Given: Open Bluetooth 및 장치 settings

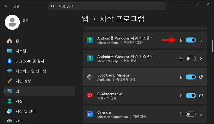Looking at the screenshot, I should pos(40,61).
